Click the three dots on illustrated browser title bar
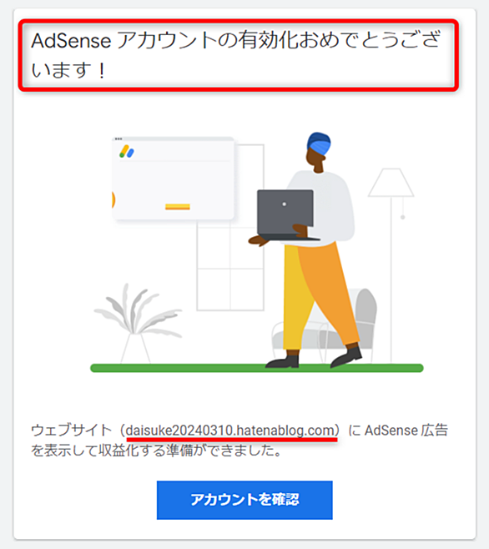This screenshot has width=489, height=549. tap(118, 139)
